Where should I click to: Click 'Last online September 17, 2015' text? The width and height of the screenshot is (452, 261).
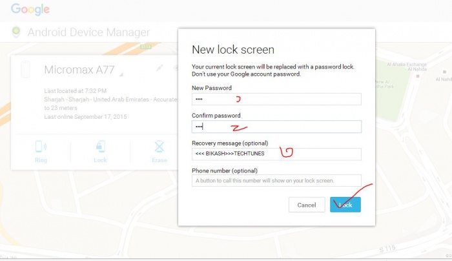[x=85, y=117]
